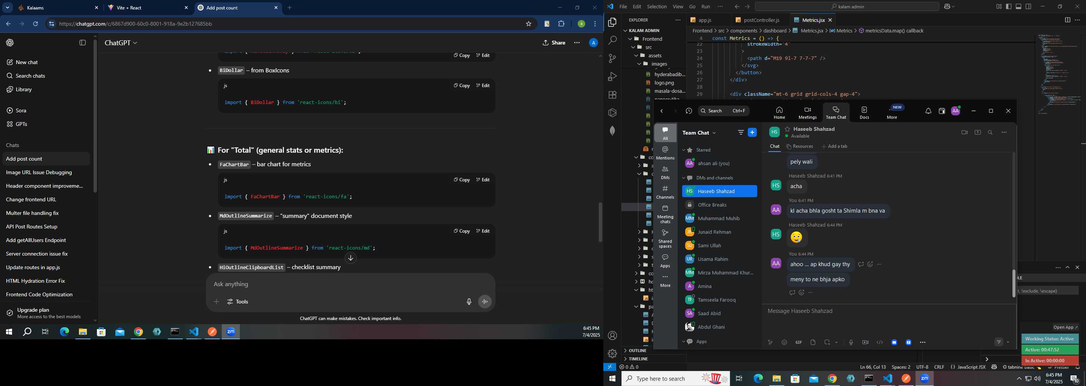
Task: Open Selection menu in VS Code
Action: click(657, 6)
